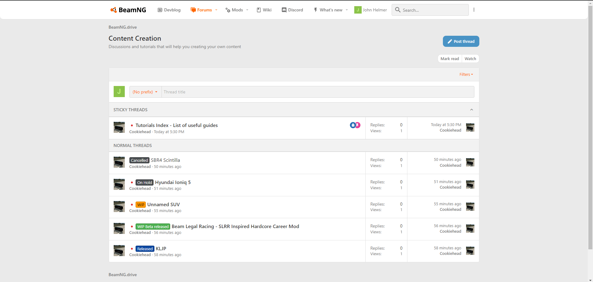The width and height of the screenshot is (593, 282).
Task: Open the Devblog page
Action: point(169,10)
